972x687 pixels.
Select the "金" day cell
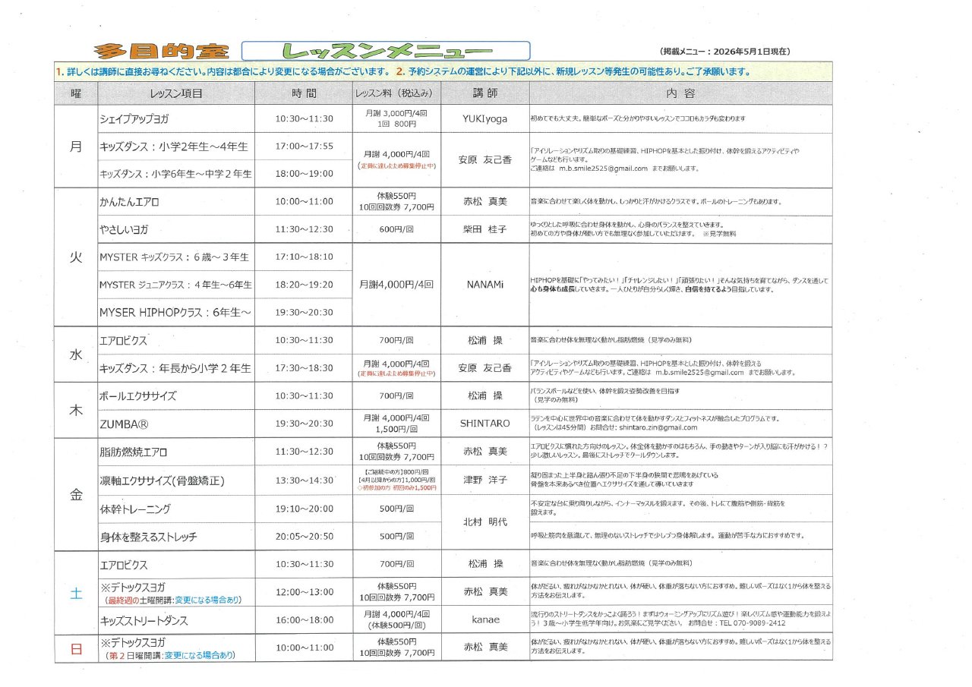point(76,494)
